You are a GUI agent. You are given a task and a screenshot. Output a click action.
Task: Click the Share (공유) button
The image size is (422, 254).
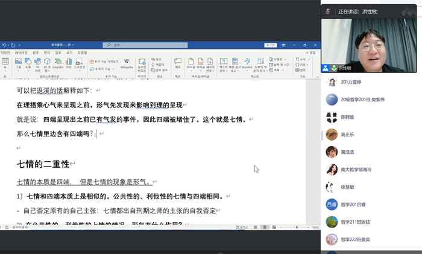pyautogui.click(x=310, y=53)
